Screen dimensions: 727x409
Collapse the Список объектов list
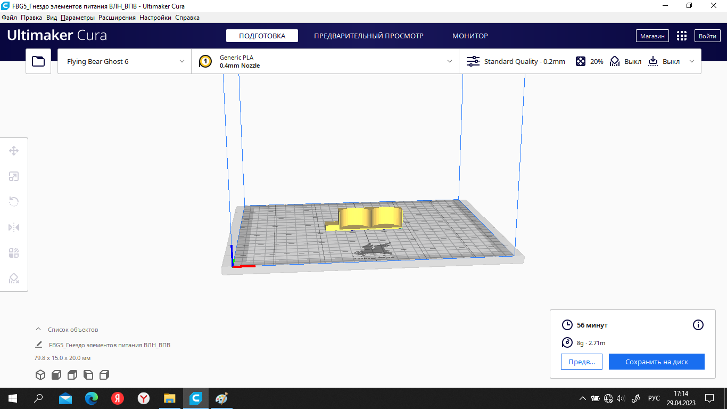38,329
